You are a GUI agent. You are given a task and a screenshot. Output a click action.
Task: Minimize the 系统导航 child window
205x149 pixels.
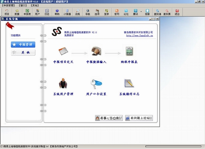click(x=151, y=19)
